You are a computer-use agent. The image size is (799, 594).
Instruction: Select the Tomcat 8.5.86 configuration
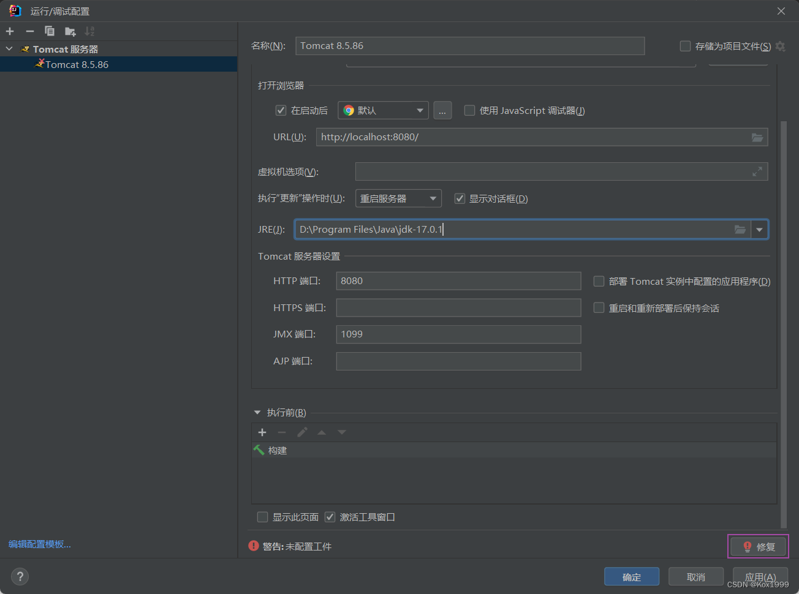(x=118, y=64)
